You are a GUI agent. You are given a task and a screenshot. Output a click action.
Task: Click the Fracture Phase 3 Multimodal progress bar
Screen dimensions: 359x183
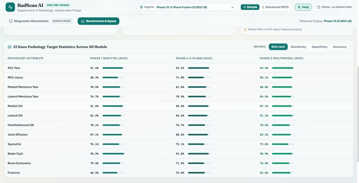coord(283,173)
